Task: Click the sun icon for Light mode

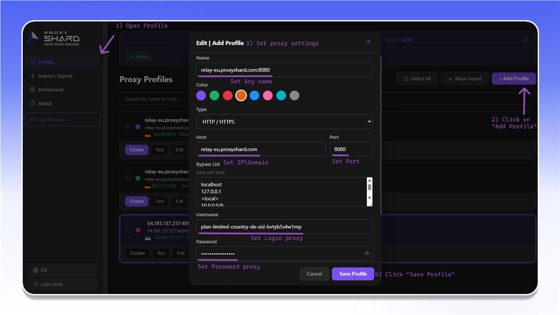Action: [35, 284]
